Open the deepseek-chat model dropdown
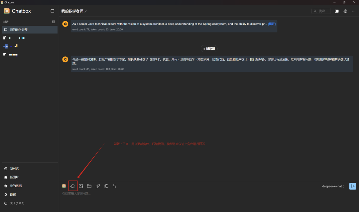The height and width of the screenshot is (212, 359). tap(333, 186)
